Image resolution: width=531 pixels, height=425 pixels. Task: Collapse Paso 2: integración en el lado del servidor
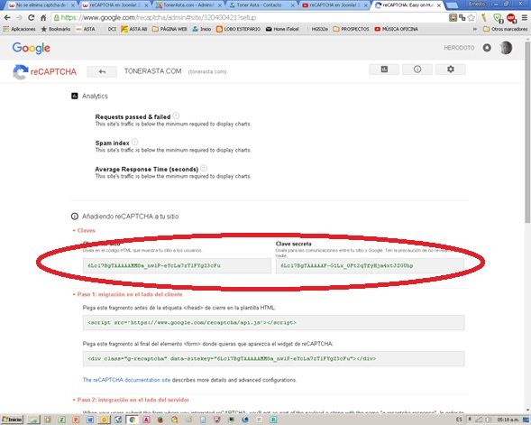(x=131, y=400)
